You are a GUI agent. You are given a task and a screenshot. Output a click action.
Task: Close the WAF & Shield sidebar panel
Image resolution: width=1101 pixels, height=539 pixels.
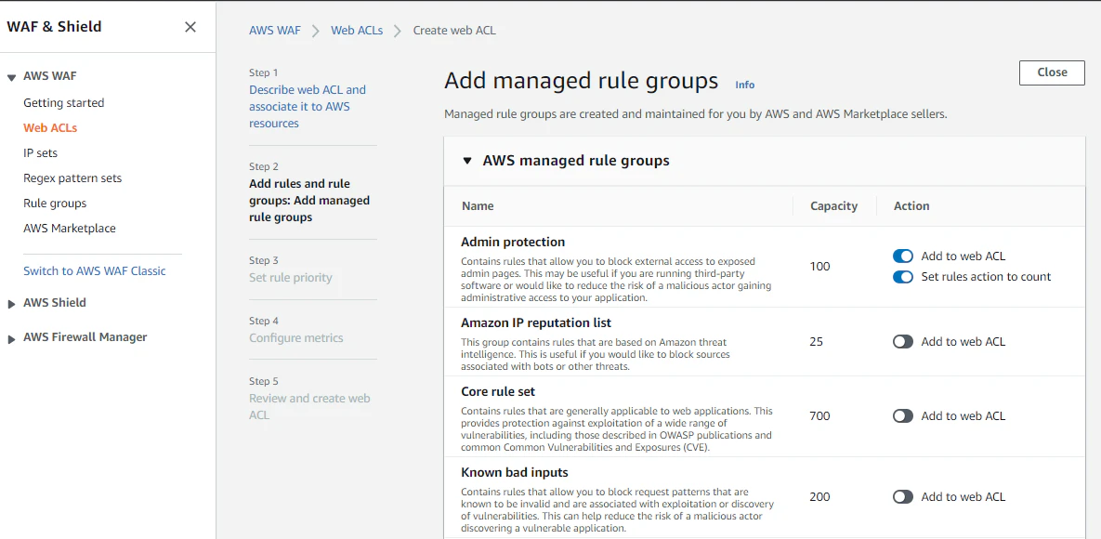pos(190,27)
